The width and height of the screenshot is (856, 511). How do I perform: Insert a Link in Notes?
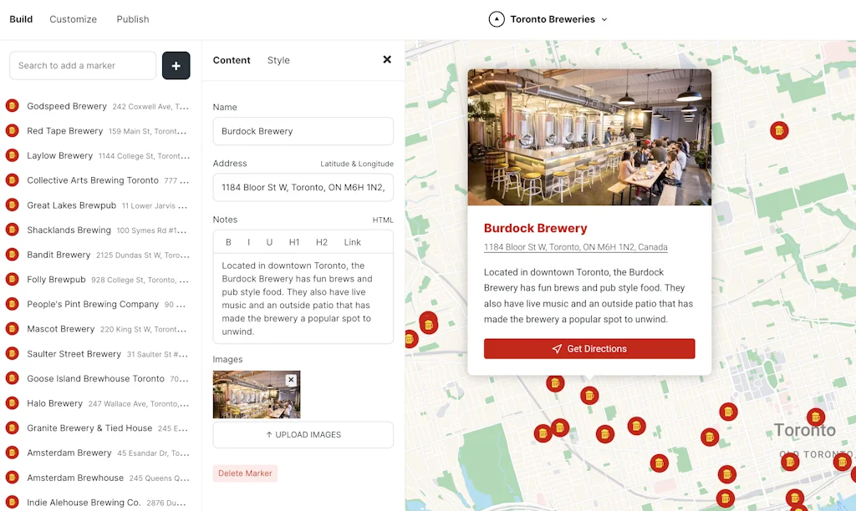(352, 242)
